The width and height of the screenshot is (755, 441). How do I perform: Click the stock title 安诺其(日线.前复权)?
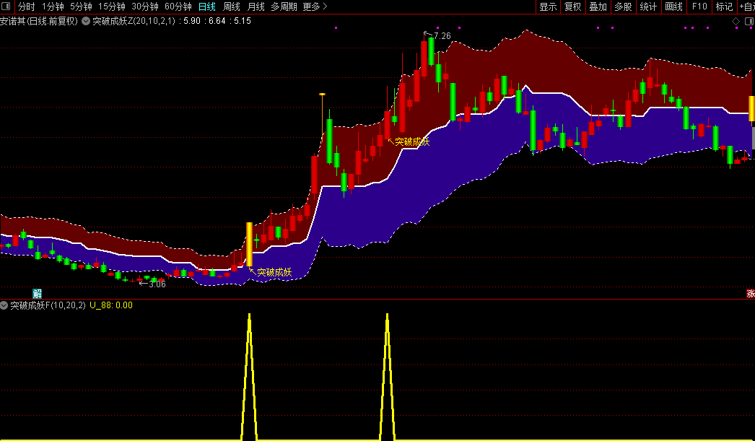39,21
